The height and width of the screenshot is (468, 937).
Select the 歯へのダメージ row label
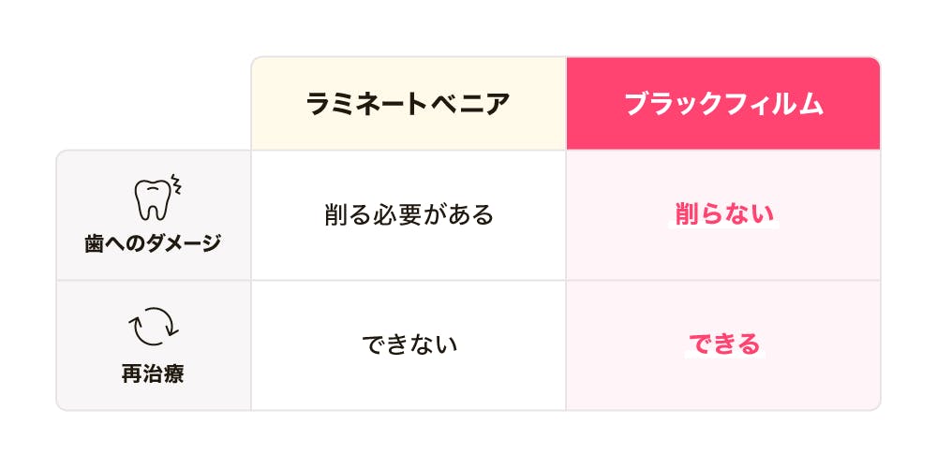[x=153, y=243]
